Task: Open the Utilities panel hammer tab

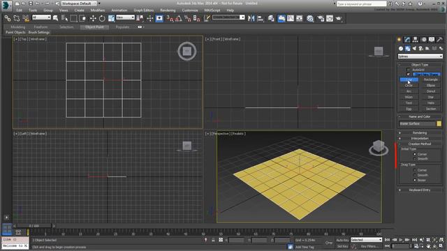Action: click(x=439, y=40)
